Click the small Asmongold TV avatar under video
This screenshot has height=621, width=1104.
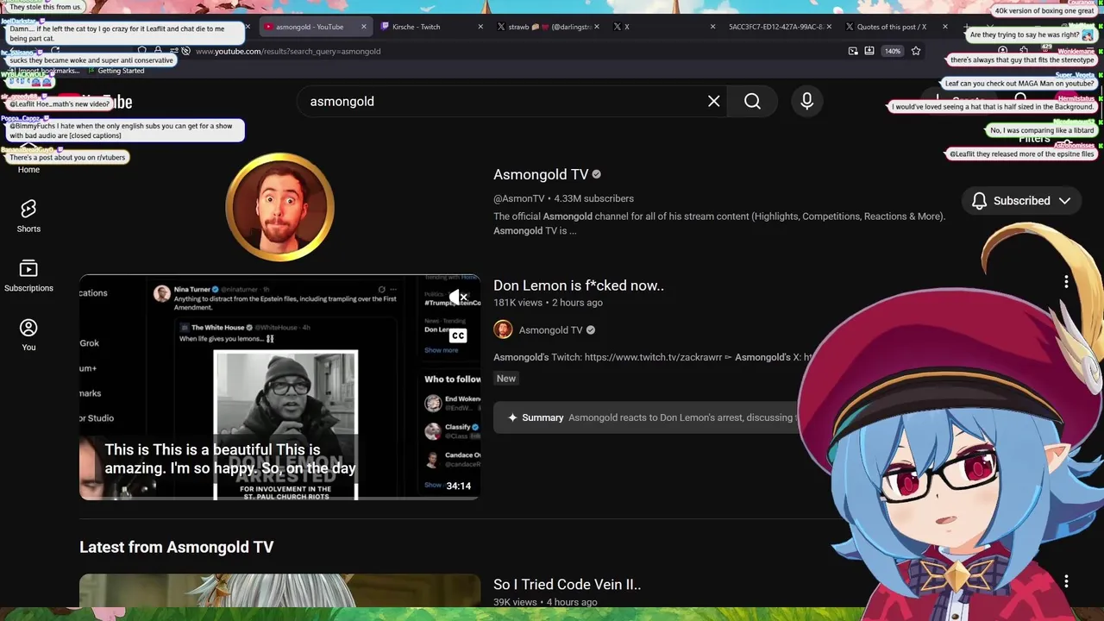click(x=503, y=329)
